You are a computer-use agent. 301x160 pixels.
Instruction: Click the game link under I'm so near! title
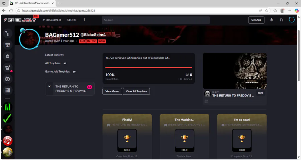[x=242, y=125]
